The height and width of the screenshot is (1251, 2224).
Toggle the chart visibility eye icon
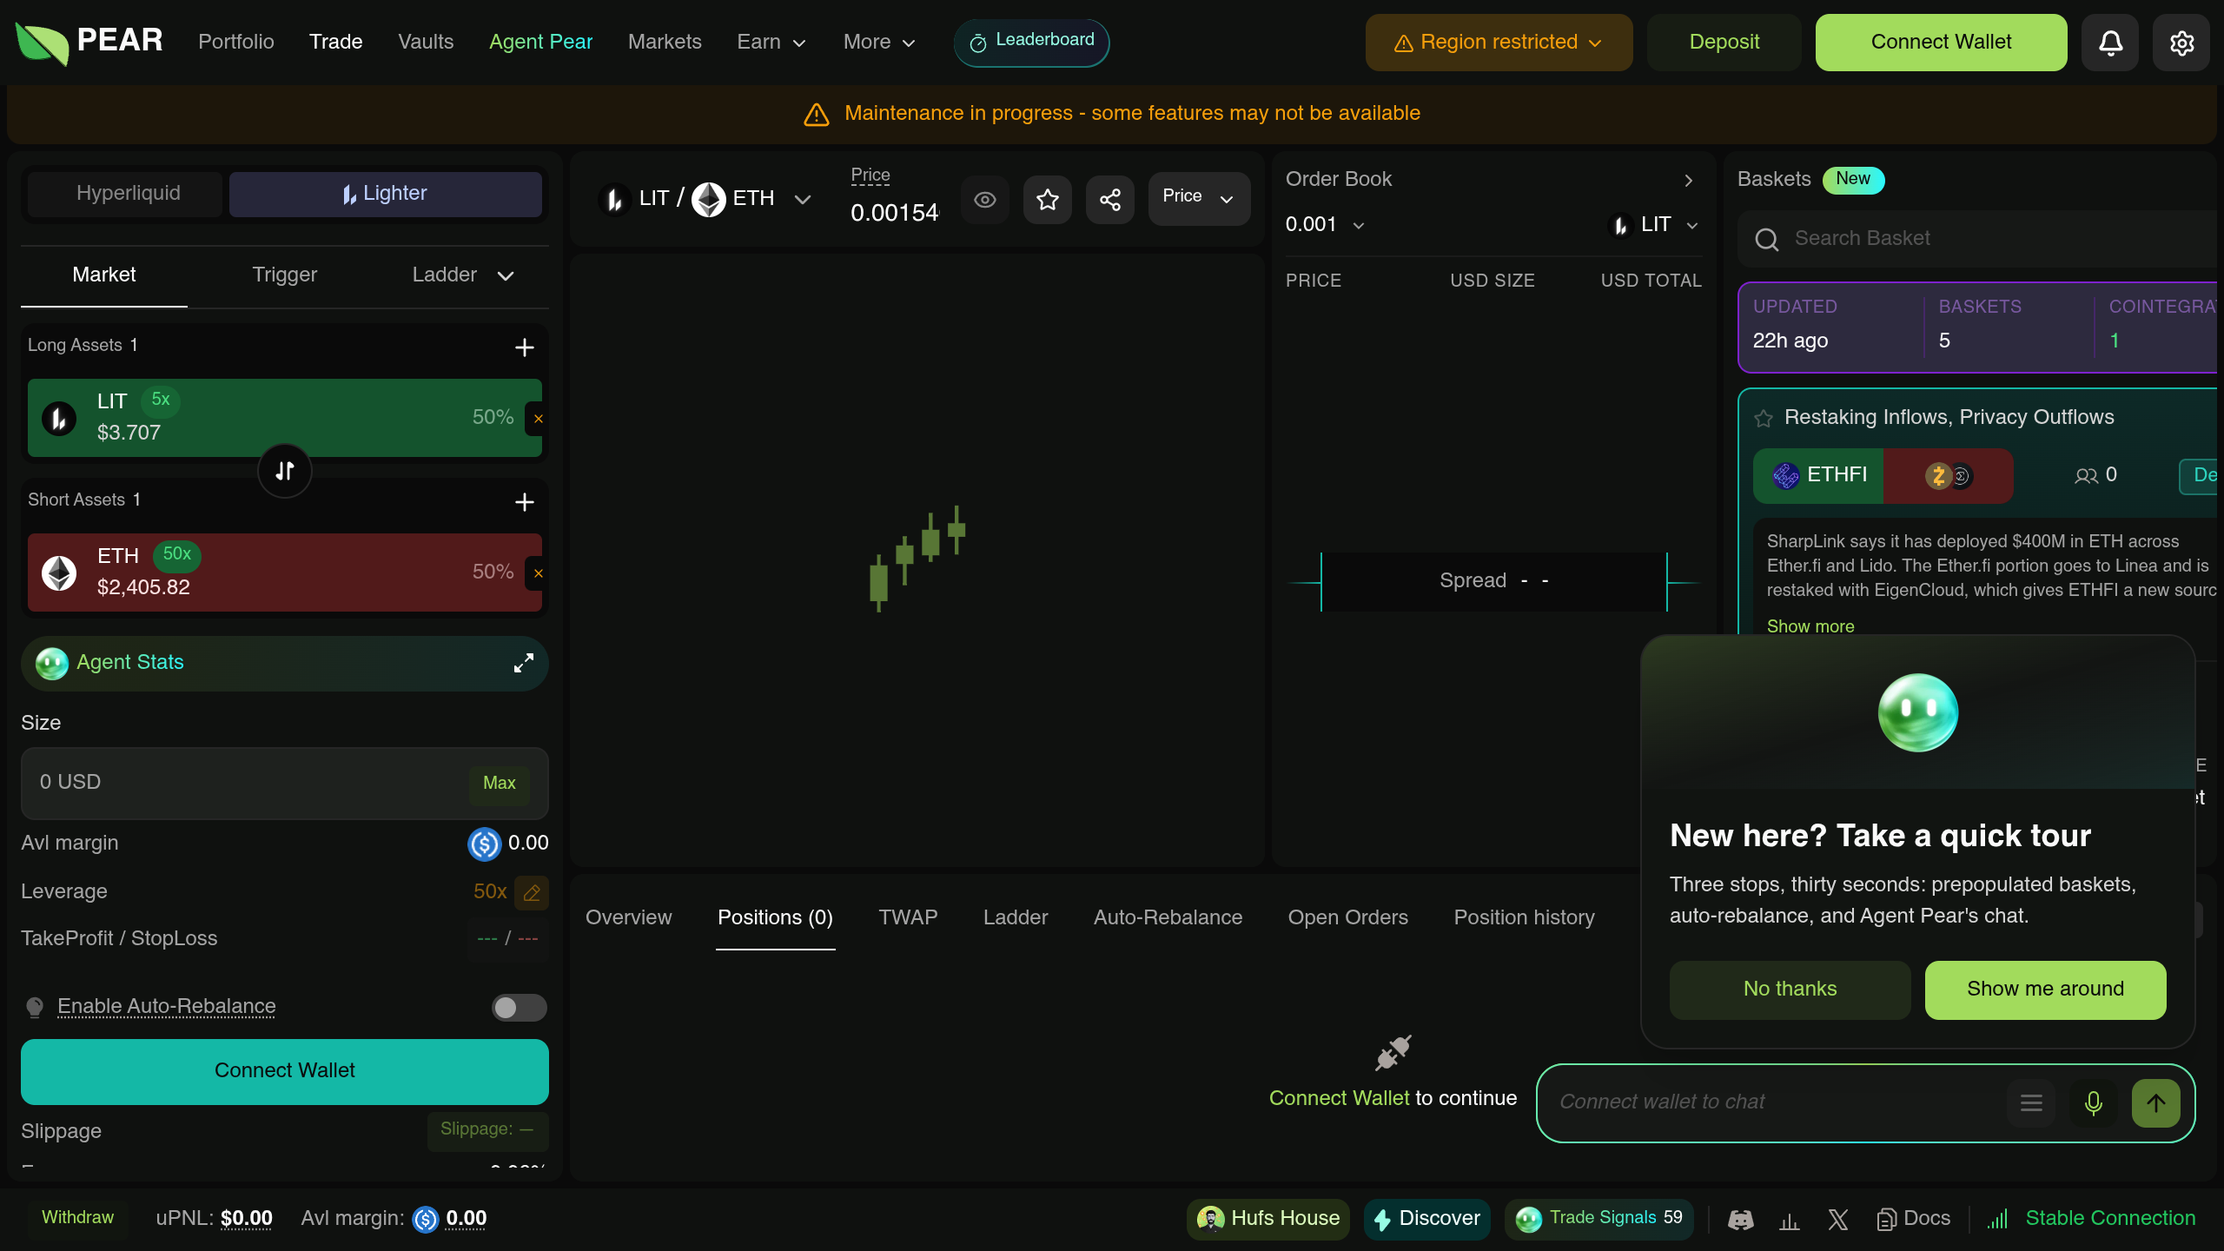(x=984, y=200)
